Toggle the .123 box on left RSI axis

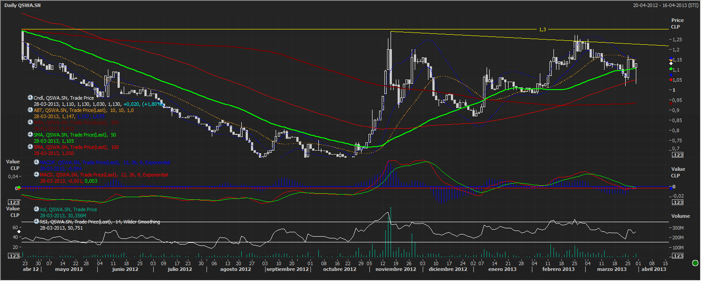click(14, 256)
